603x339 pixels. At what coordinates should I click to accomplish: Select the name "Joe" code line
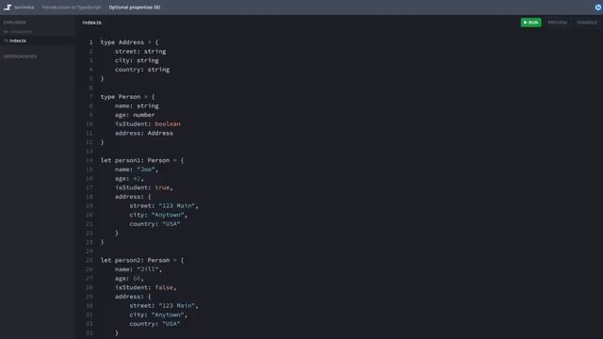click(x=137, y=169)
